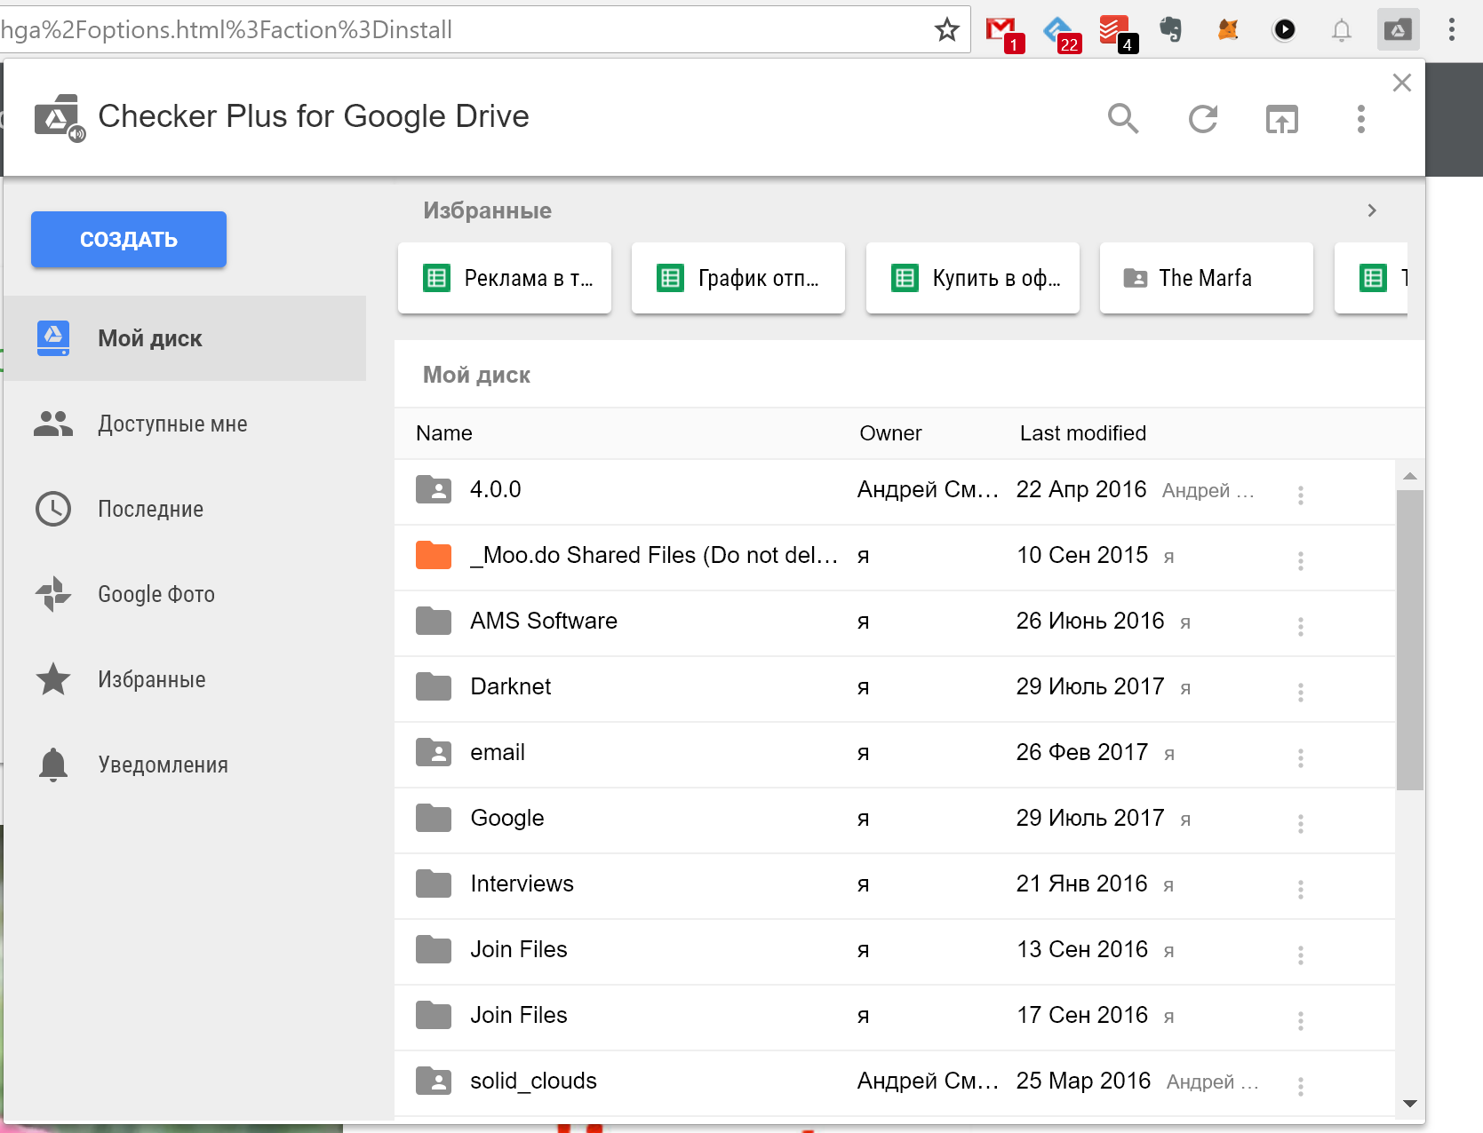The width and height of the screenshot is (1483, 1133).
Task: Open the Checker Plus Drive extension icon in toolbar
Action: pyautogui.click(x=1398, y=29)
